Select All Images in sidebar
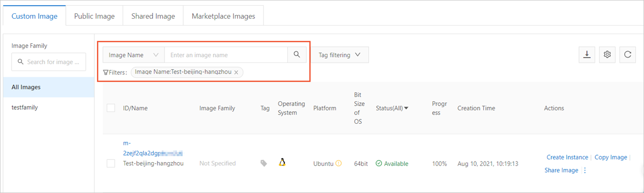Image resolution: width=644 pixels, height=193 pixels. click(x=49, y=87)
